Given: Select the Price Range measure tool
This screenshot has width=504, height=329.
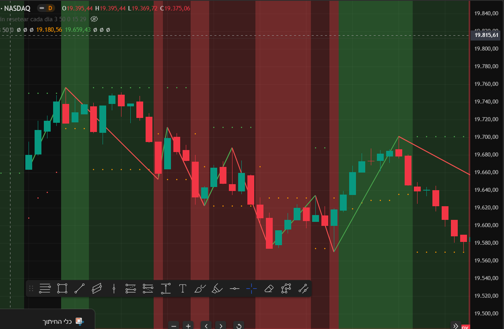Looking at the screenshot, I should click(x=165, y=288).
